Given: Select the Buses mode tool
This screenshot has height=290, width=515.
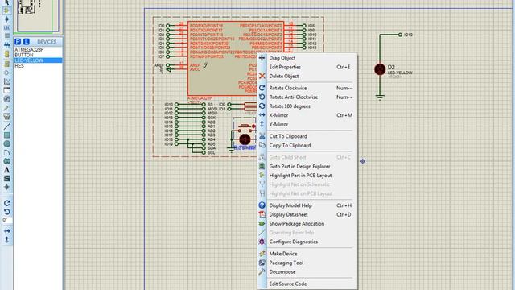Looking at the screenshot, I should [x=6, y=45].
